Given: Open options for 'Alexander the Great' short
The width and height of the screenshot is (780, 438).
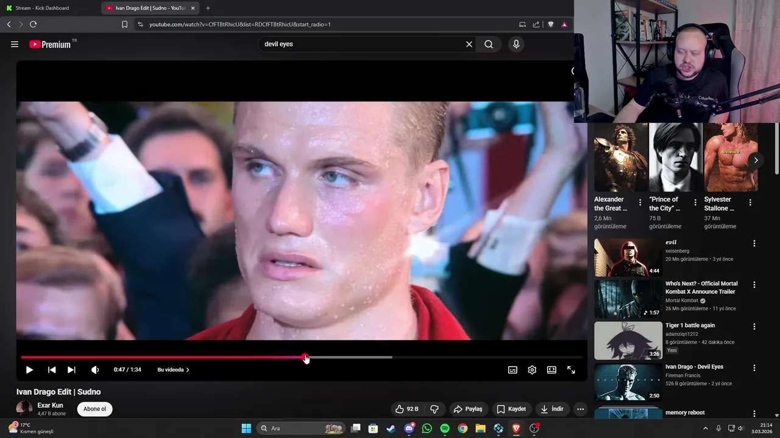Looking at the screenshot, I should [640, 203].
